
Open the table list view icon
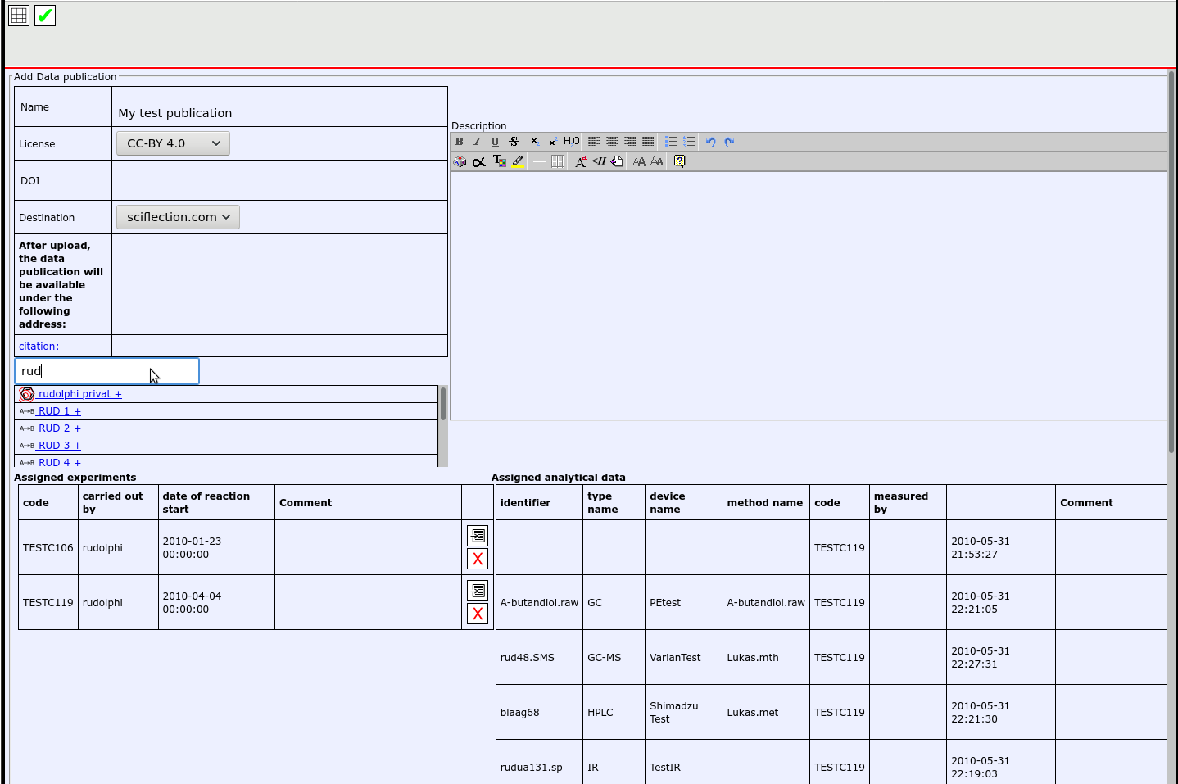[19, 16]
